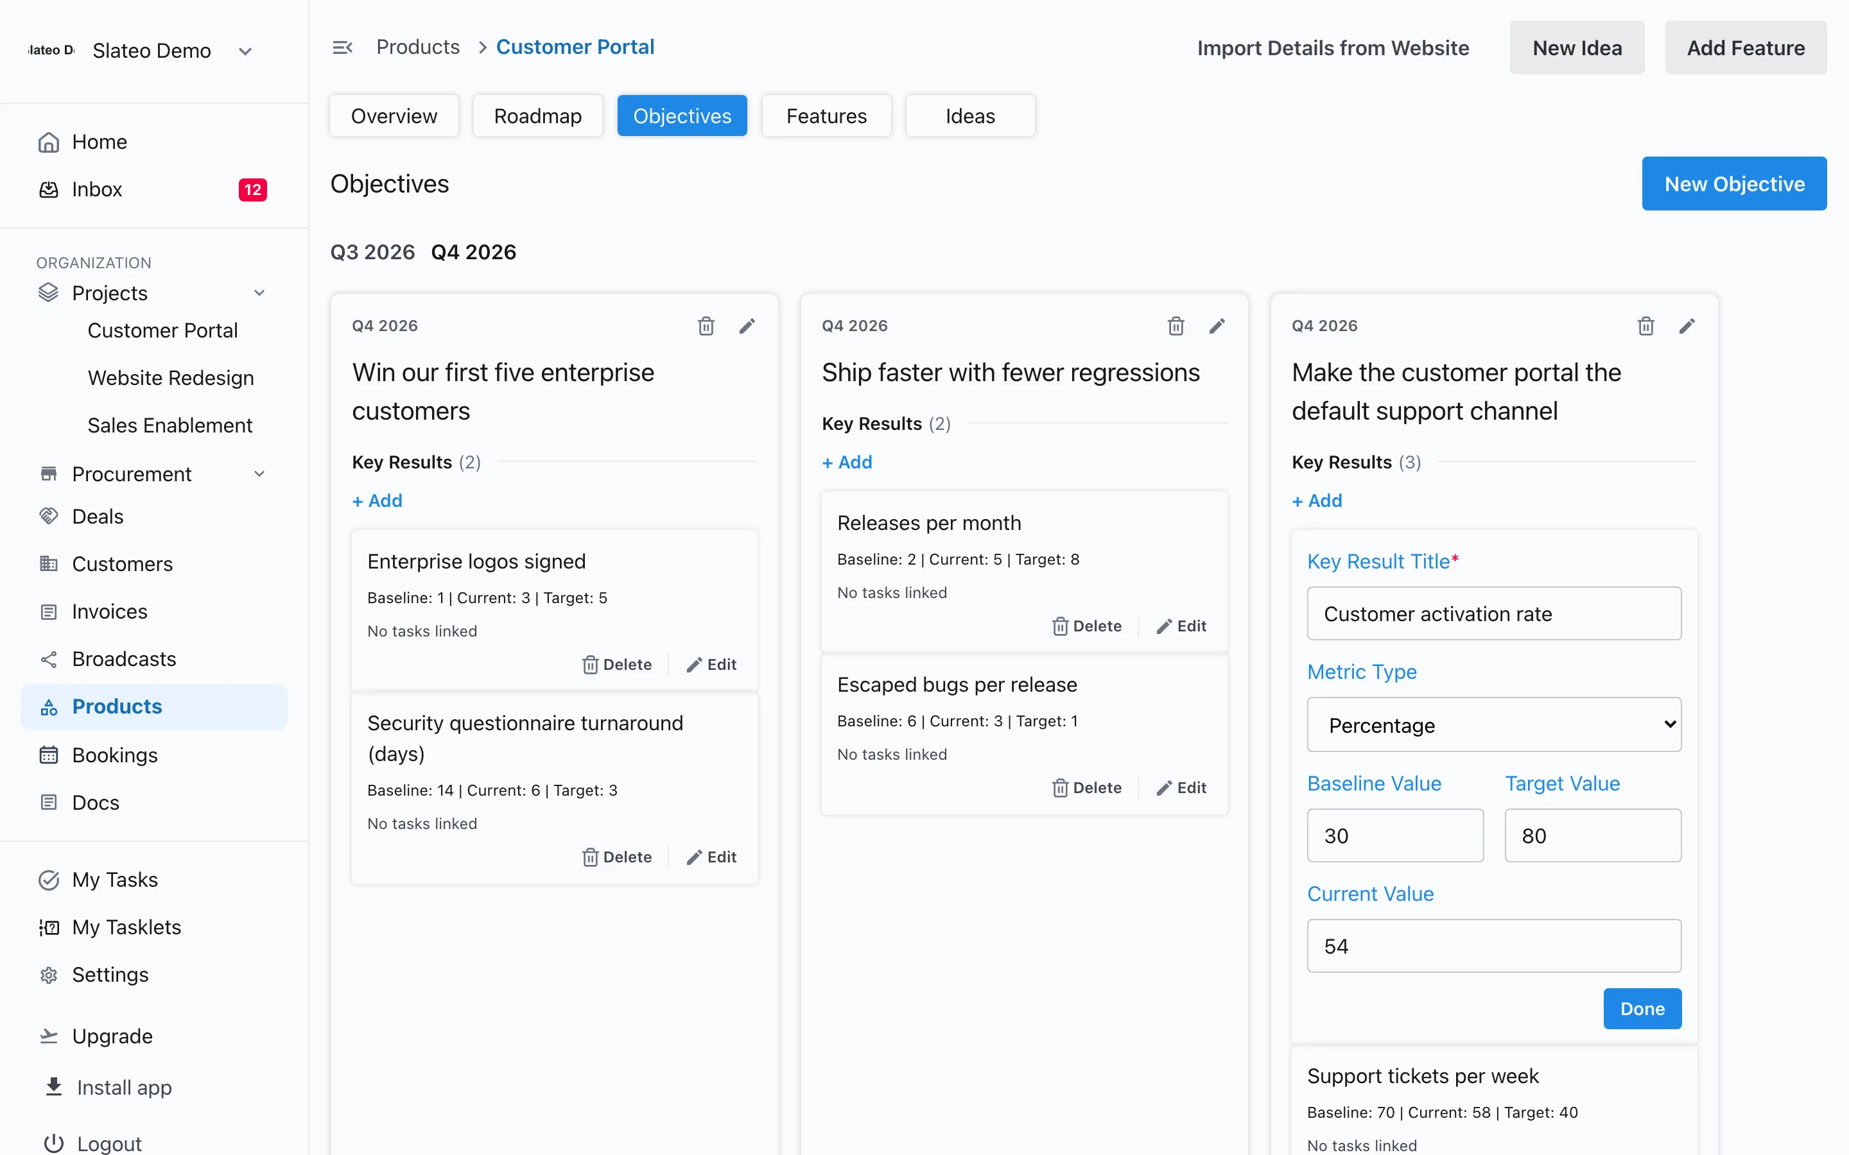
Task: Delete the enterprise customers objective via its trash icon
Action: [706, 326]
